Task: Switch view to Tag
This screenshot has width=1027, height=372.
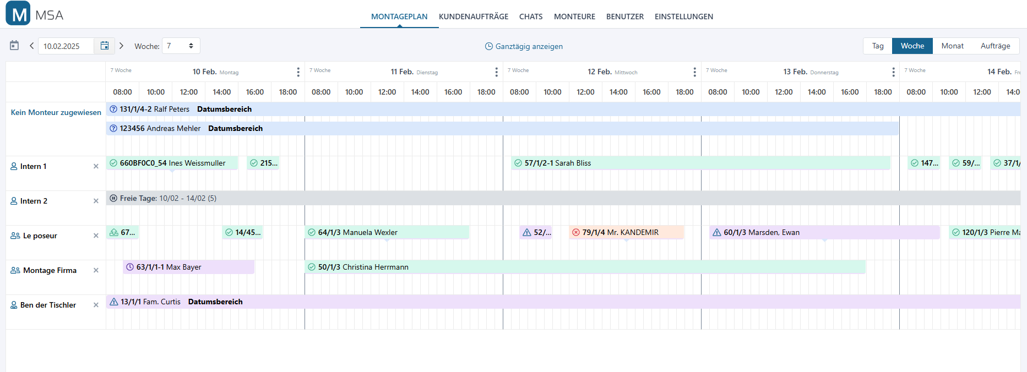Action: click(878, 46)
